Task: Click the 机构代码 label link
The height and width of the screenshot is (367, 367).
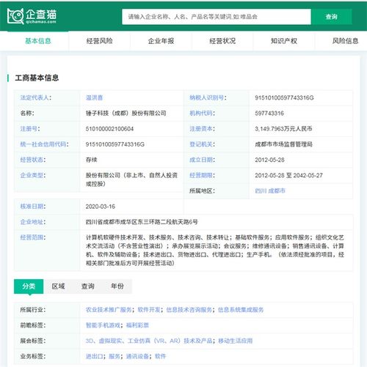Action: point(201,113)
